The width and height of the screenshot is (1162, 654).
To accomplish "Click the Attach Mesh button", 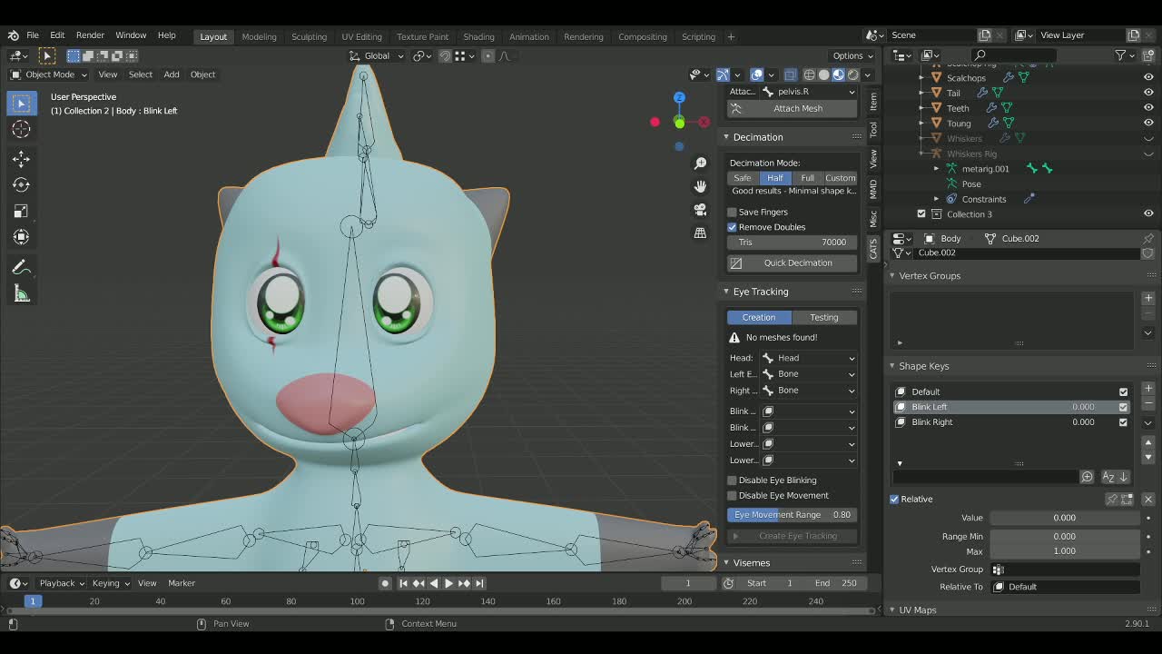I will pyautogui.click(x=792, y=108).
